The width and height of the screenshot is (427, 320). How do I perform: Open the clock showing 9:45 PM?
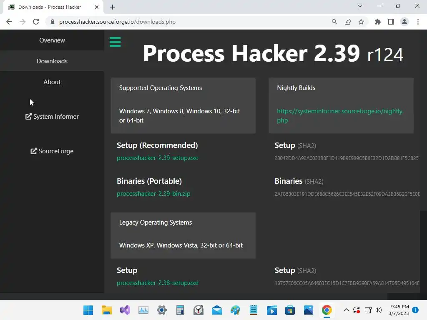(x=399, y=310)
